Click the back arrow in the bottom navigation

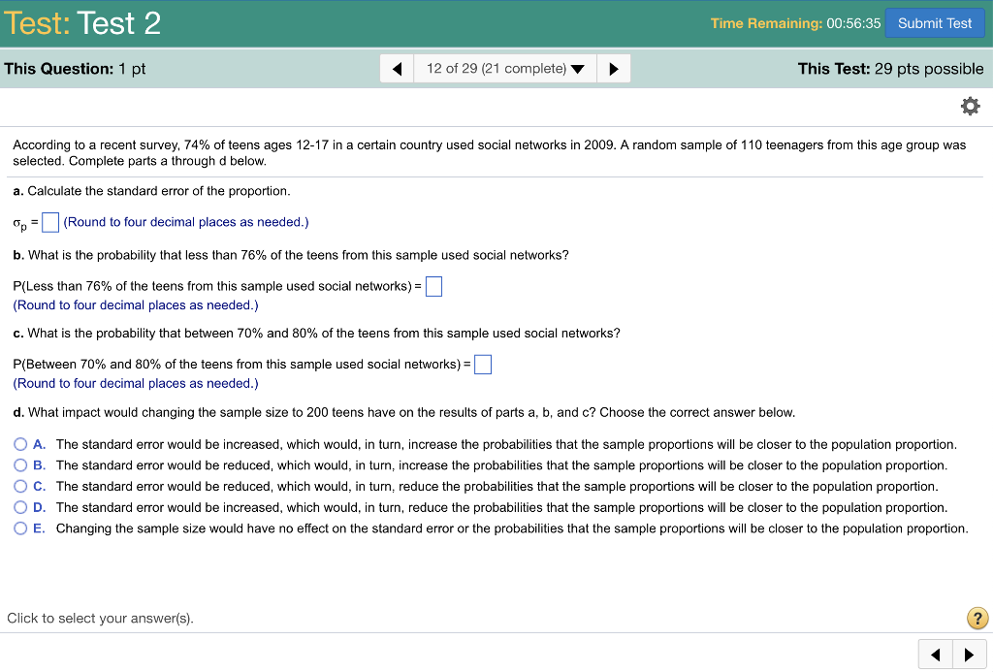[x=935, y=655]
